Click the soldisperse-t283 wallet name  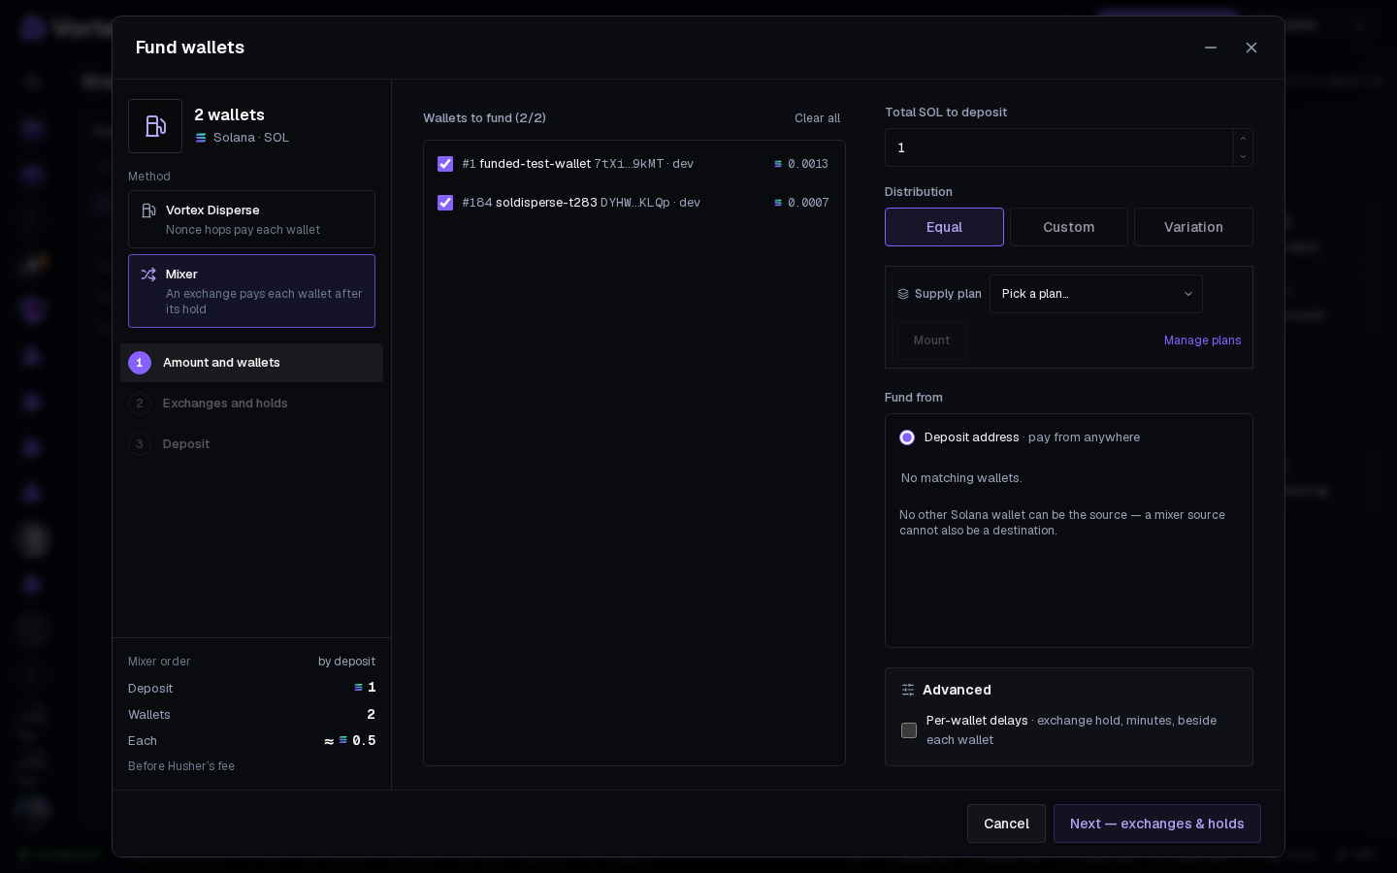click(546, 203)
